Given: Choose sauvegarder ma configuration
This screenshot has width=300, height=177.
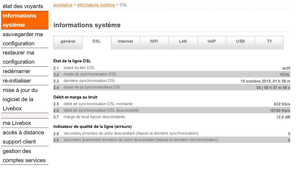Looking at the screenshot, I should click(23, 39).
